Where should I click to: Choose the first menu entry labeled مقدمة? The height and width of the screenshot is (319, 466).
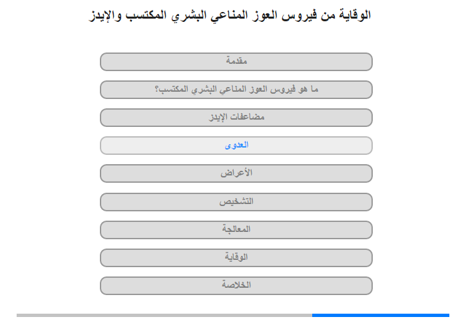tap(236, 62)
